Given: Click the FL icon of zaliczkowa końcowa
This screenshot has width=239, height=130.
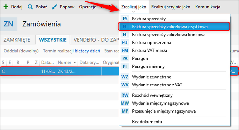Looking at the screenshot, I should [125, 35].
